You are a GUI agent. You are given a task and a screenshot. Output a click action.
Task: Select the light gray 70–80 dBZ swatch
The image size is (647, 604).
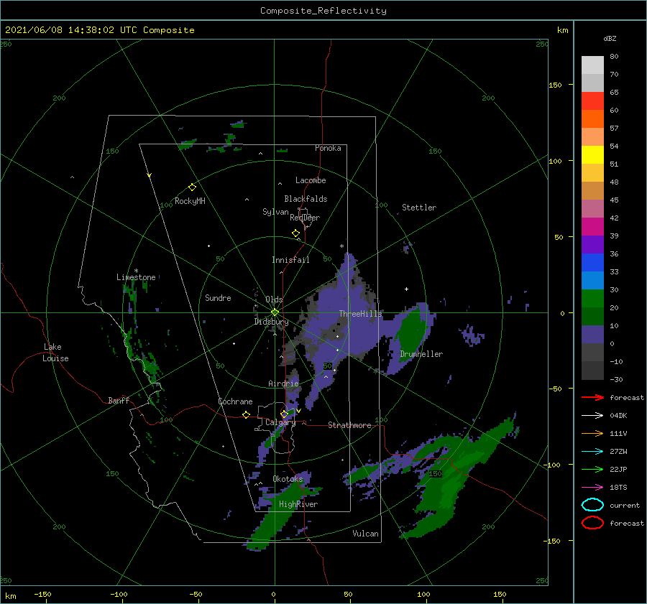click(x=592, y=65)
